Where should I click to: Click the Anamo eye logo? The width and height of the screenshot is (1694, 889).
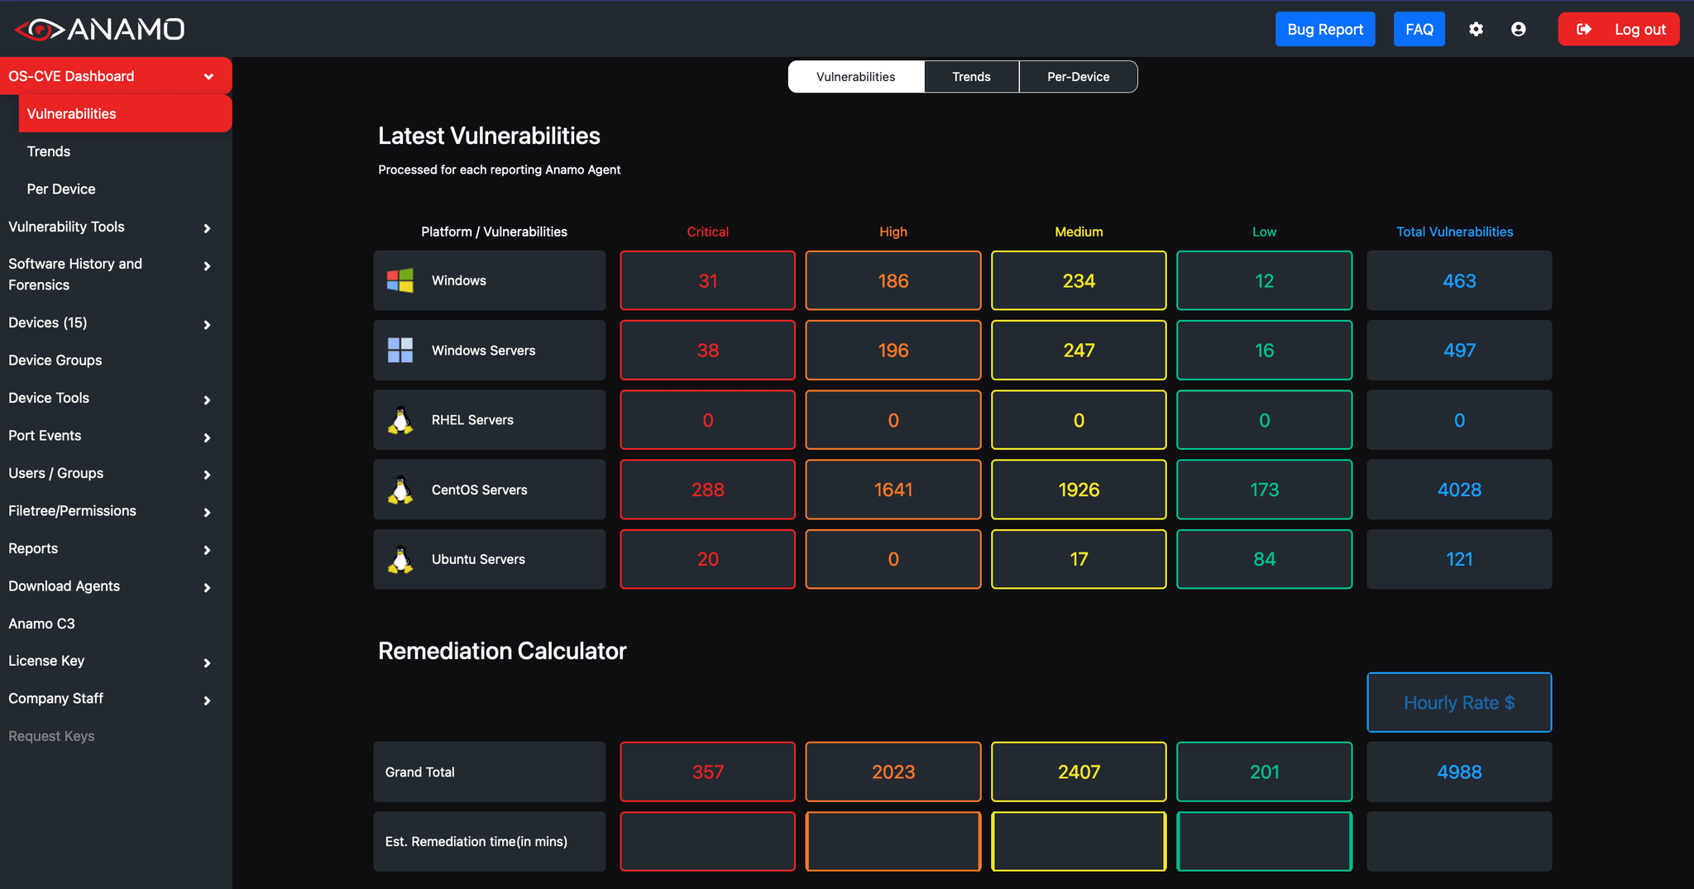(x=40, y=30)
